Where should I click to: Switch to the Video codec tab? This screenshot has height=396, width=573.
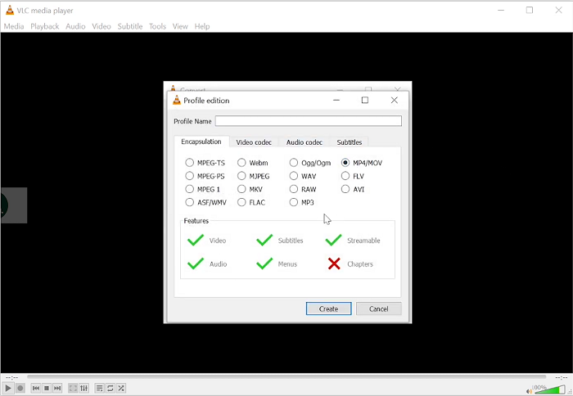(254, 142)
